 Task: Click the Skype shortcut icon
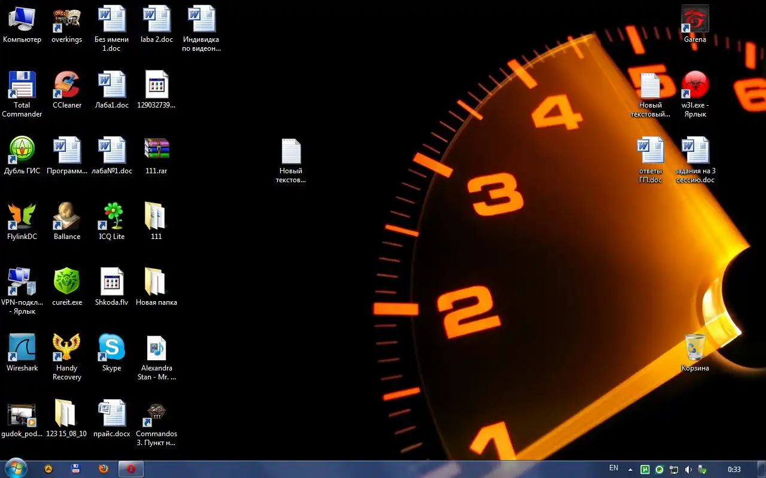pos(112,348)
